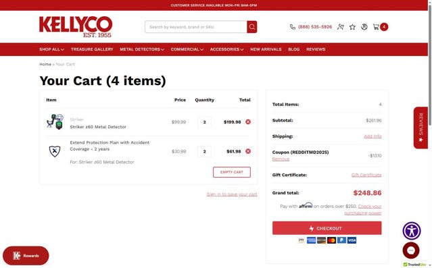This screenshot has width=432, height=268.
Task: Open the Reviews side tab
Action: (421, 128)
